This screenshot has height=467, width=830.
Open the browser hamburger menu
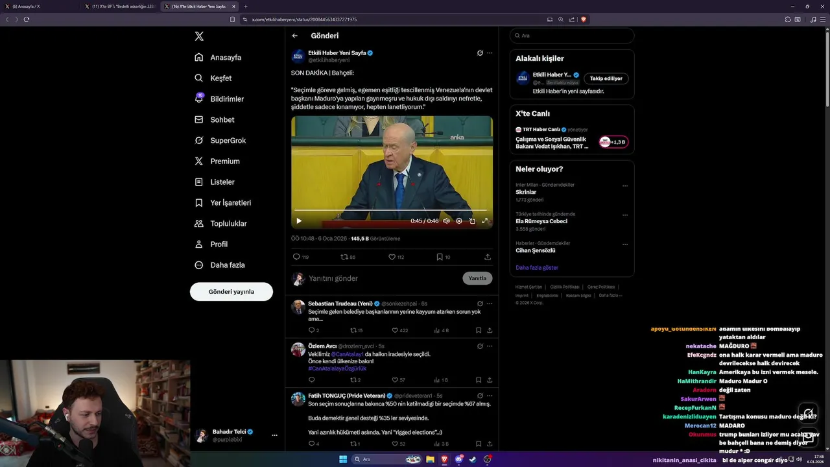tap(822, 19)
